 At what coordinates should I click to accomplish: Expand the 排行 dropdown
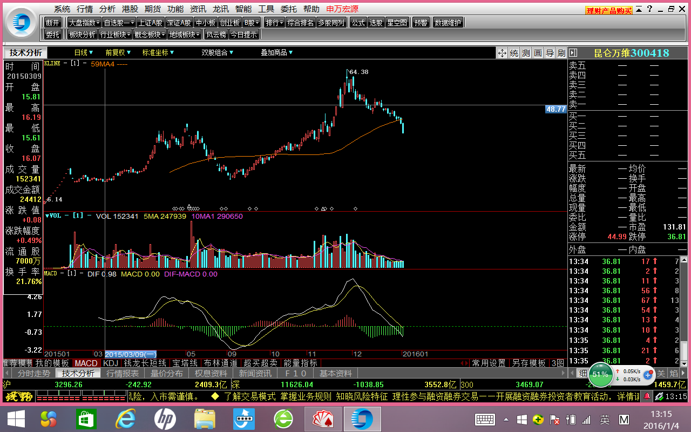point(275,22)
